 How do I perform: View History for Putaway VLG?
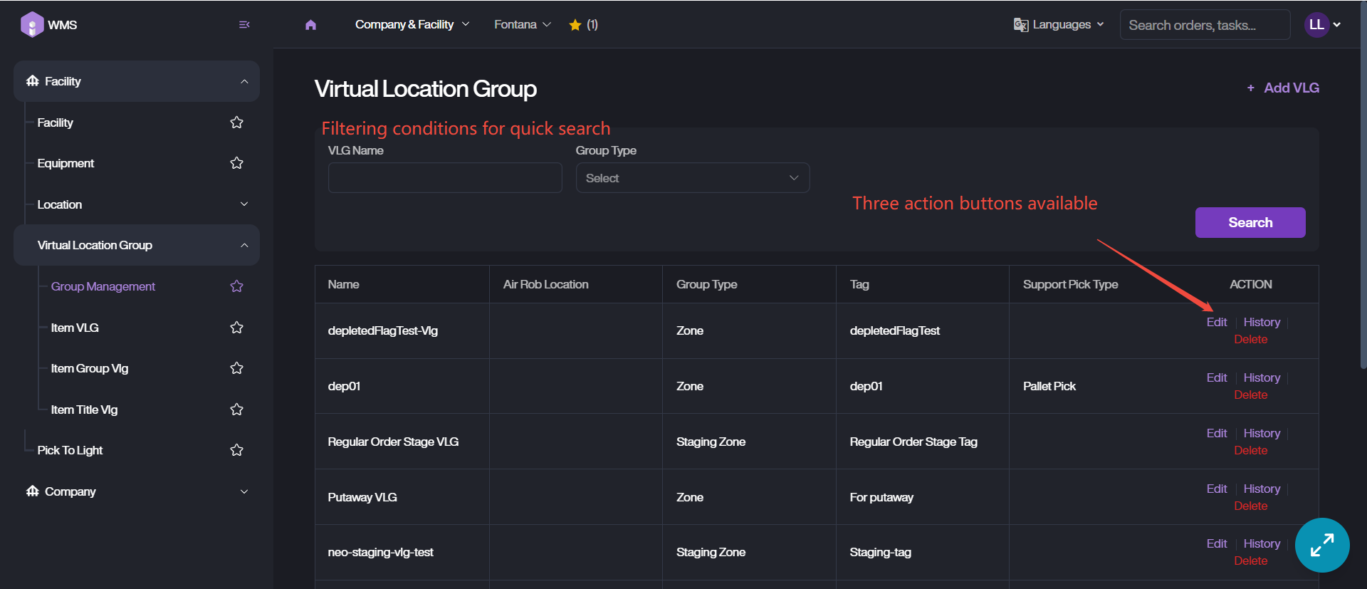click(1262, 489)
